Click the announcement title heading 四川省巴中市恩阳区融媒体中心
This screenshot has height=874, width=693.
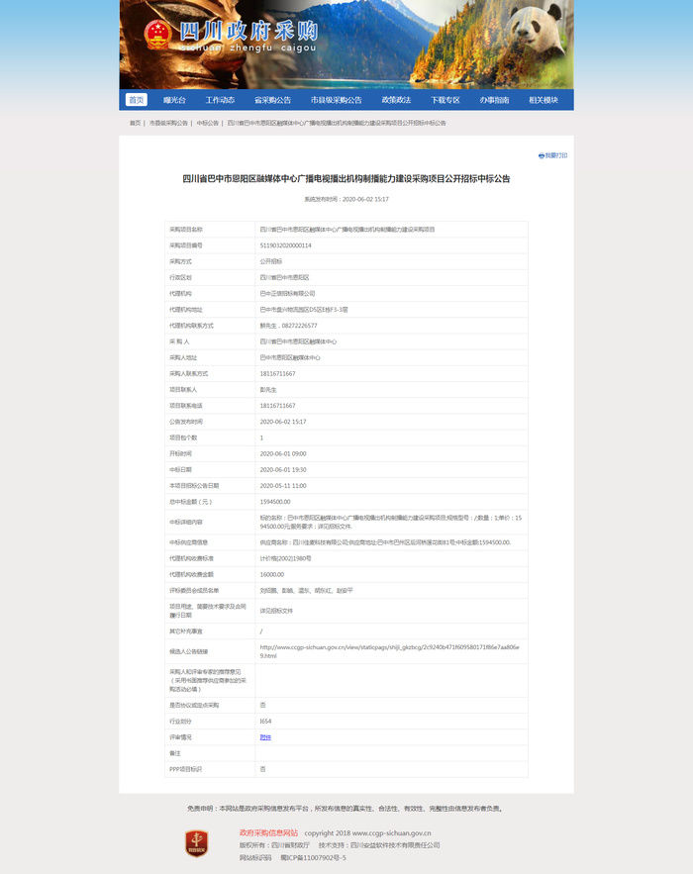(x=346, y=178)
